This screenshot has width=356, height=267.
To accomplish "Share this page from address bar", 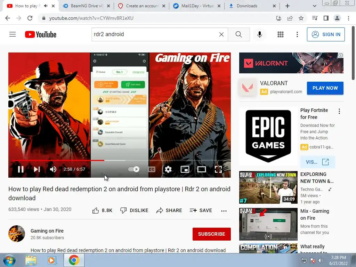I will pos(290,18).
